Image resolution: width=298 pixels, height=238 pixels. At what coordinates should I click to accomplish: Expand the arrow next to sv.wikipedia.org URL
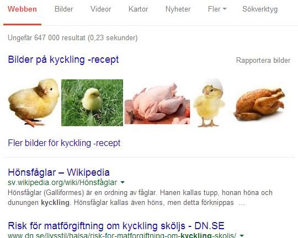tap(123, 182)
